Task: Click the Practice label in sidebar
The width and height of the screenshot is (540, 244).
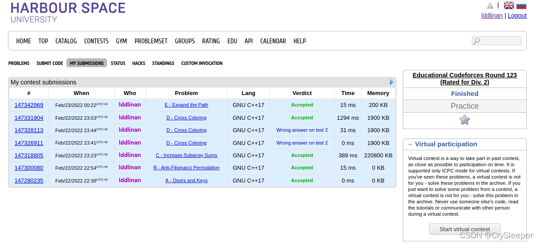Action: (465, 106)
